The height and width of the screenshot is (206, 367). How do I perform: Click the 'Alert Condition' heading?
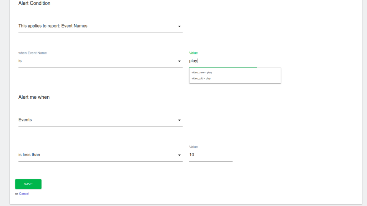click(x=34, y=3)
